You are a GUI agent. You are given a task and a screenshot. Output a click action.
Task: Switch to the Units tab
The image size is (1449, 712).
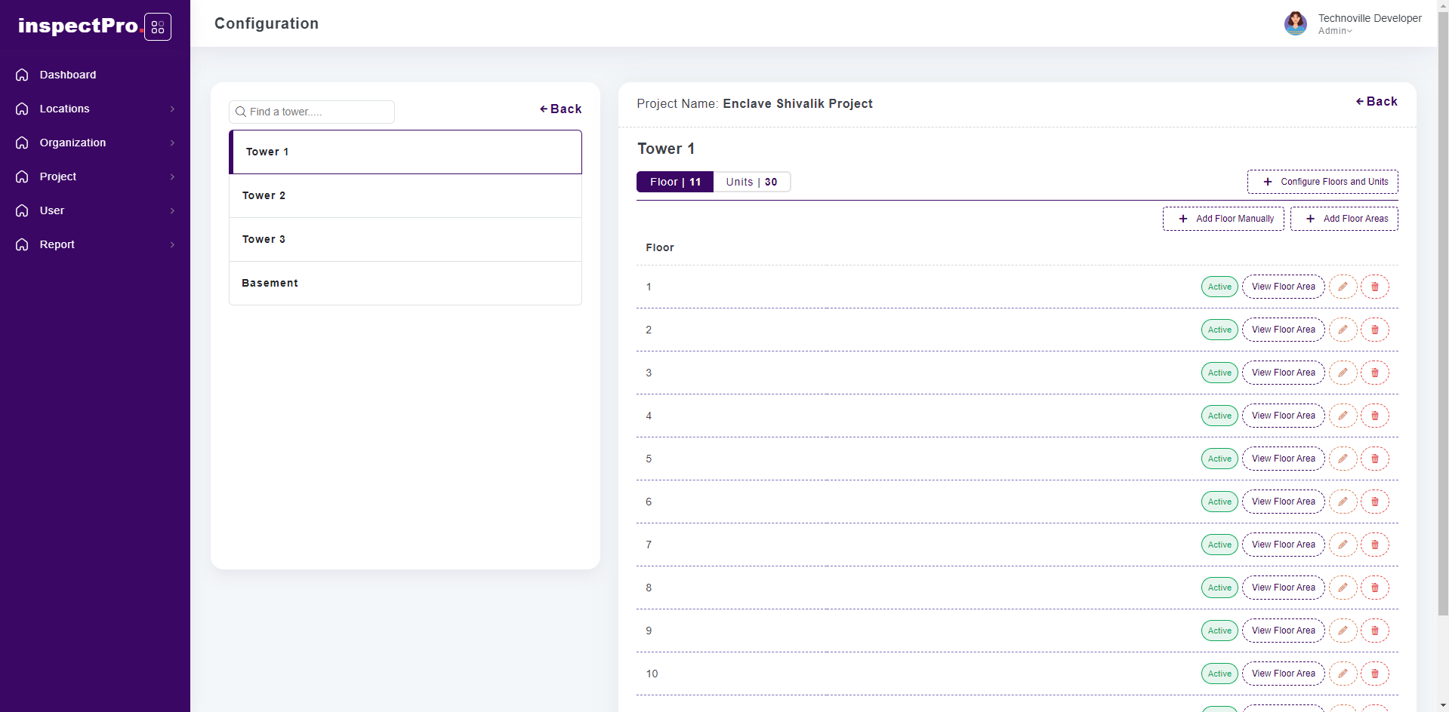751,182
